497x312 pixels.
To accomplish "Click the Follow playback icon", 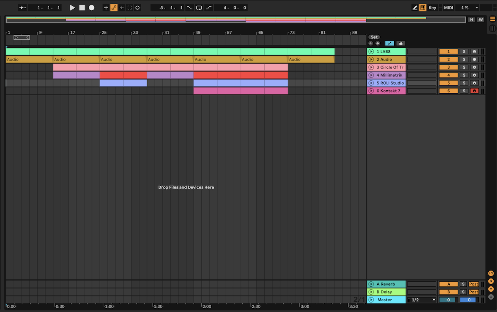I will [x=23, y=7].
